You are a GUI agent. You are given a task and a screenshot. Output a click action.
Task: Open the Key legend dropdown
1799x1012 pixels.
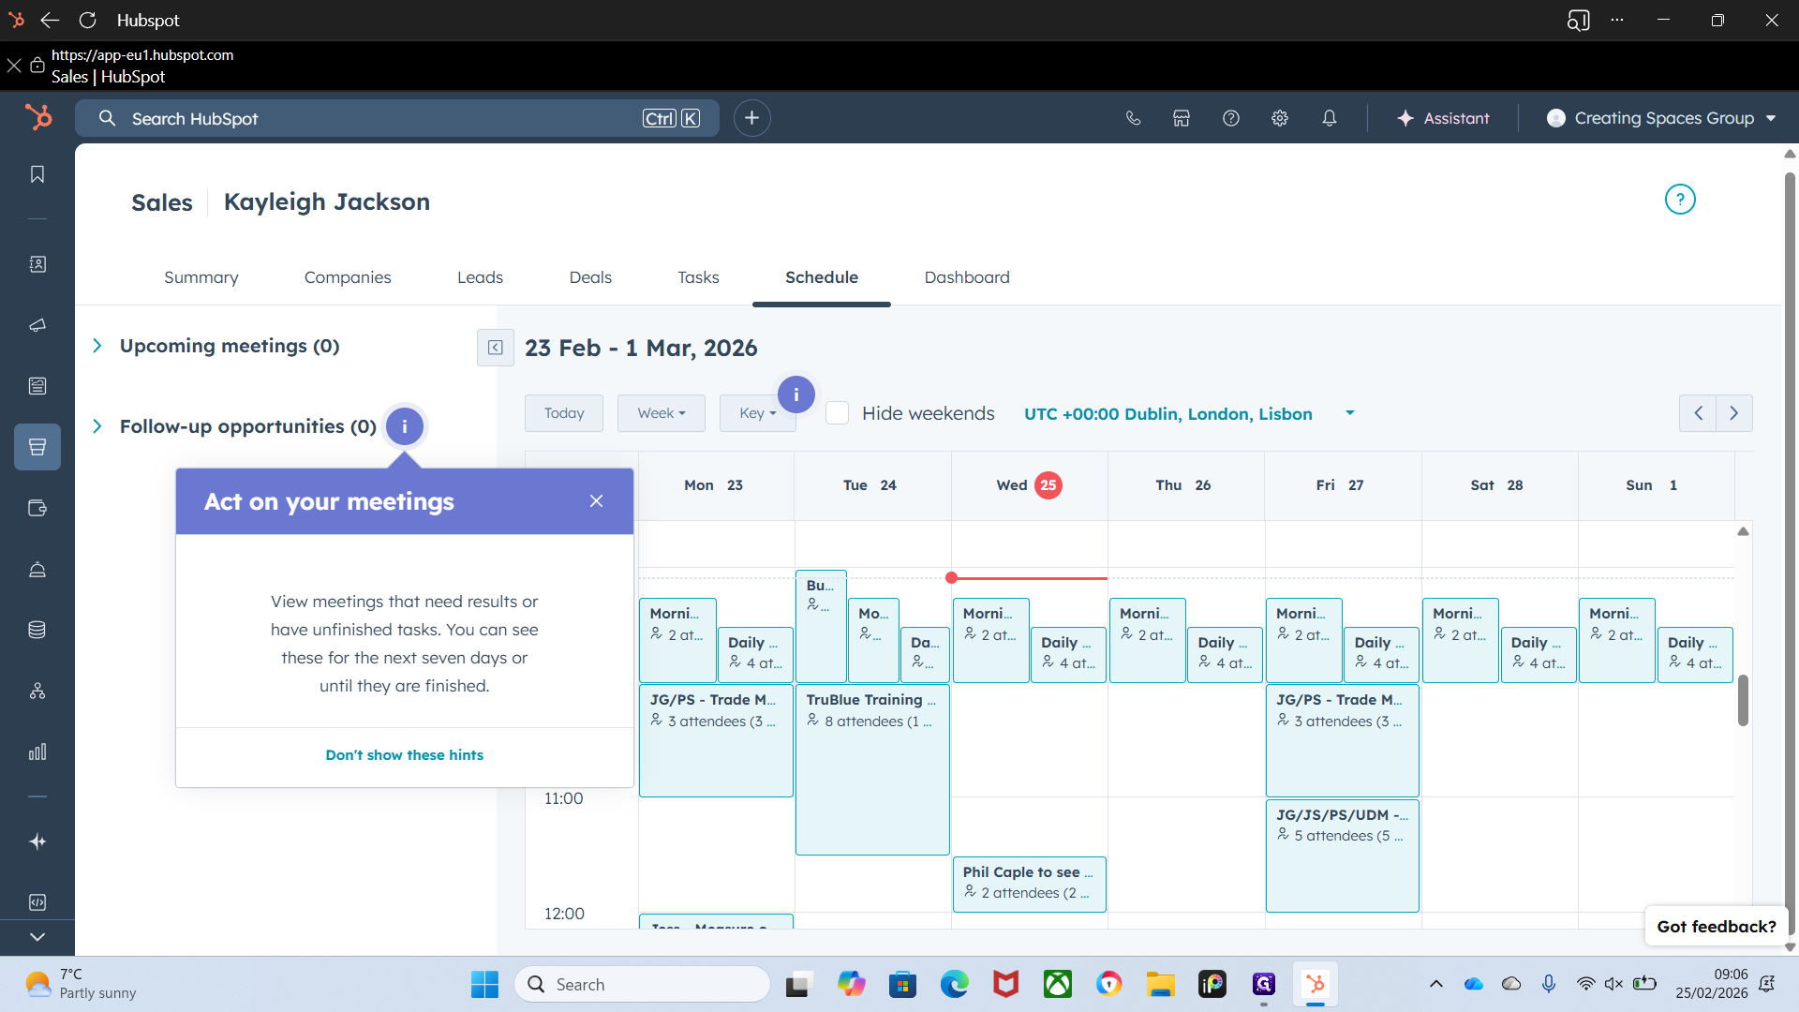pos(757,413)
